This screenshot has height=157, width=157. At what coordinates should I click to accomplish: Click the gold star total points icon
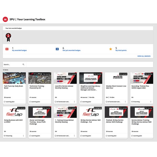(x=110, y=49)
